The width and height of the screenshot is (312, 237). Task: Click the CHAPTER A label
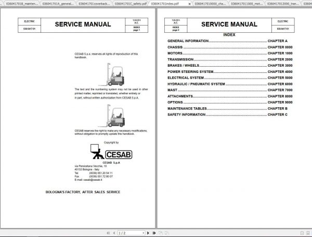278,41
